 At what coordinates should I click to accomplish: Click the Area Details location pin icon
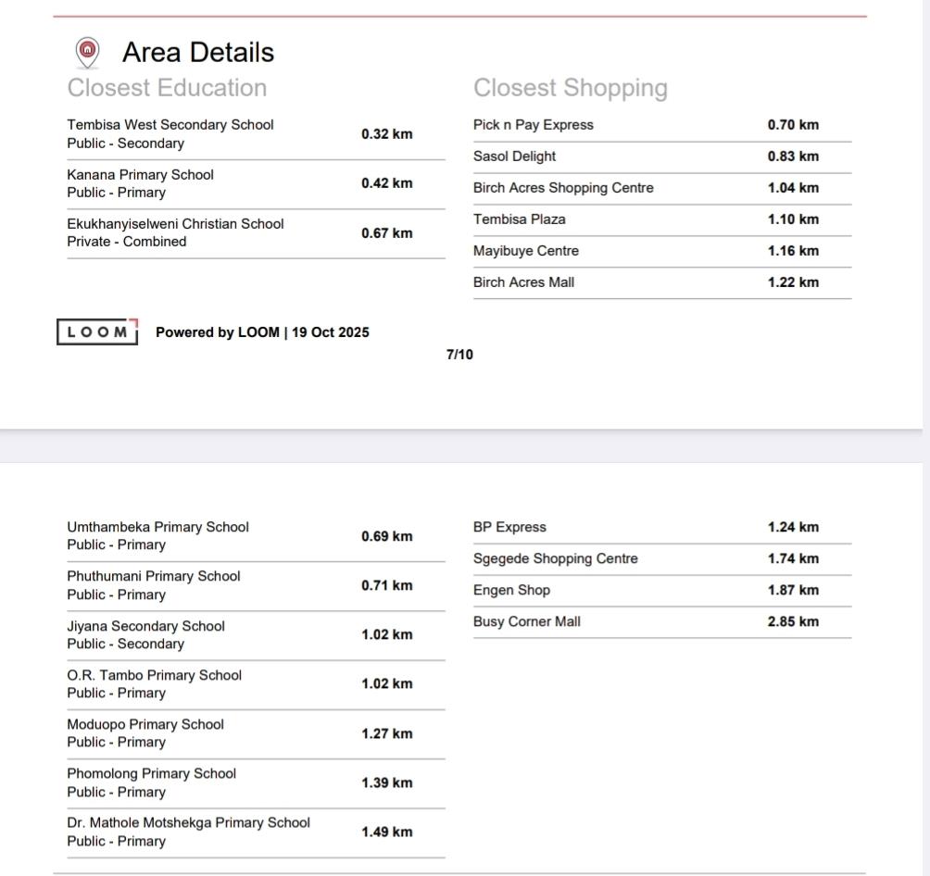pos(88,52)
